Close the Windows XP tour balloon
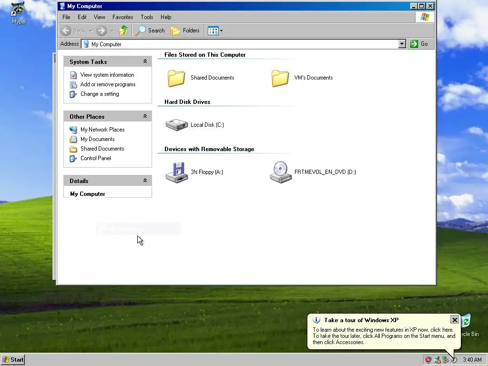Viewport: 488px width, 366px height. pyautogui.click(x=454, y=320)
